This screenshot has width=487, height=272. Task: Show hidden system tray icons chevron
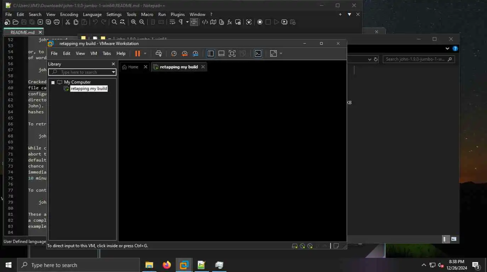point(424,265)
